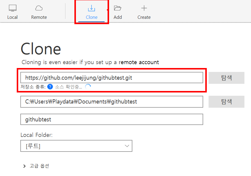Click the Remote cloud icon

coord(39,8)
